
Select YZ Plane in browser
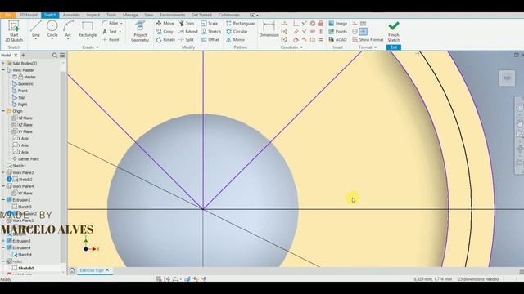click(22, 118)
